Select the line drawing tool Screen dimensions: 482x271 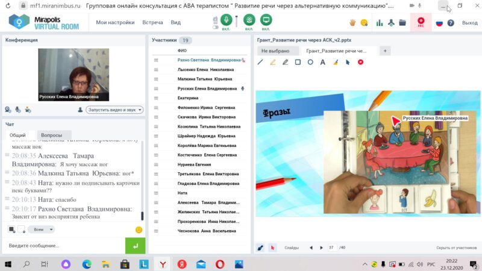click(x=260, y=63)
